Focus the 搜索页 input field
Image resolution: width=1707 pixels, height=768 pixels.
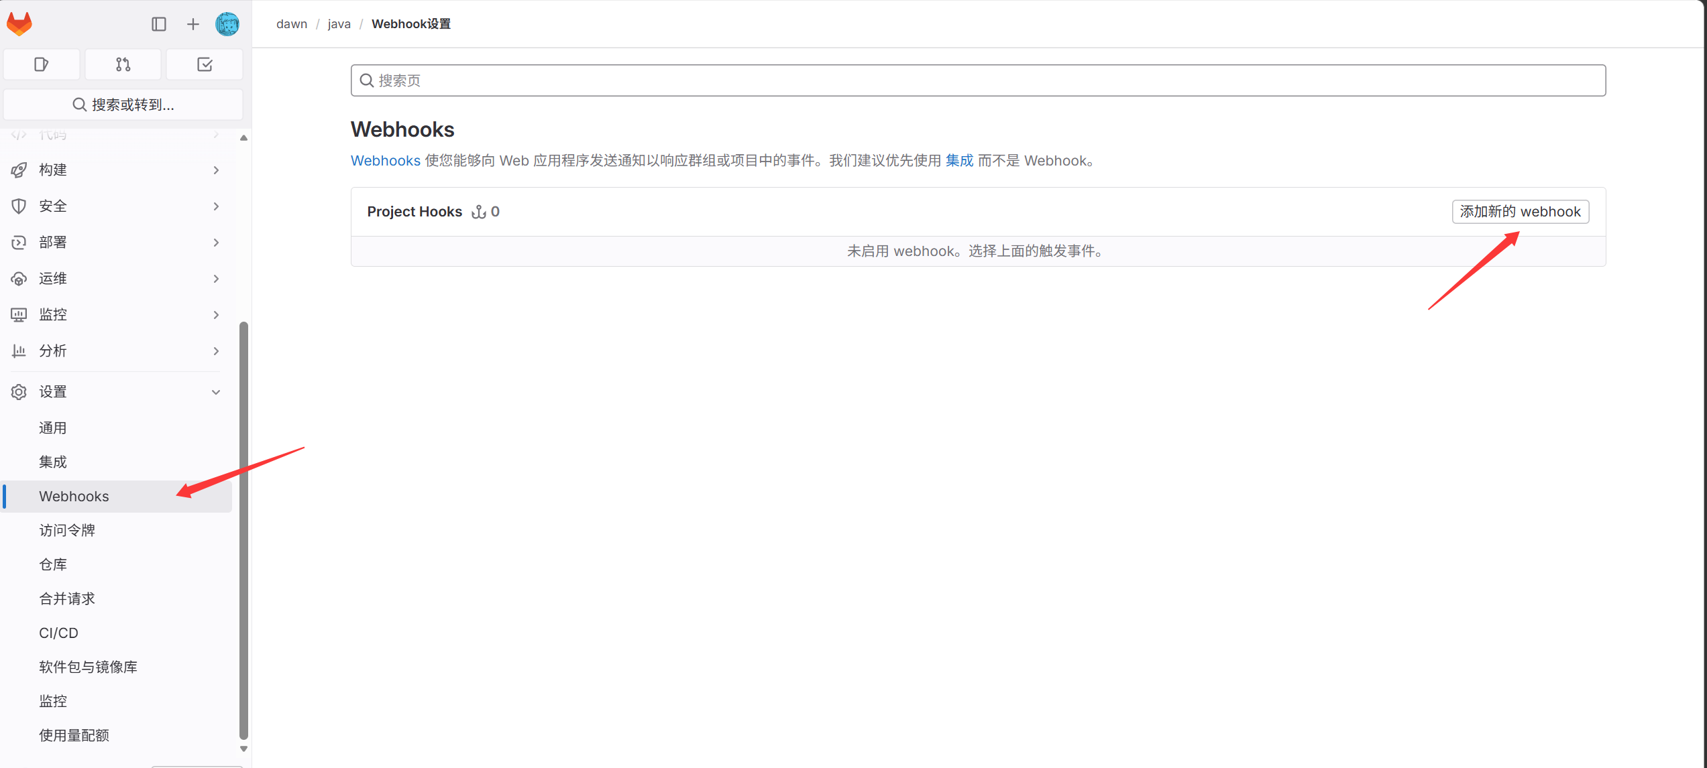coord(978,80)
